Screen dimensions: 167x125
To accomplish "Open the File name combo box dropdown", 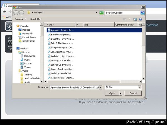I will coord(100,87).
